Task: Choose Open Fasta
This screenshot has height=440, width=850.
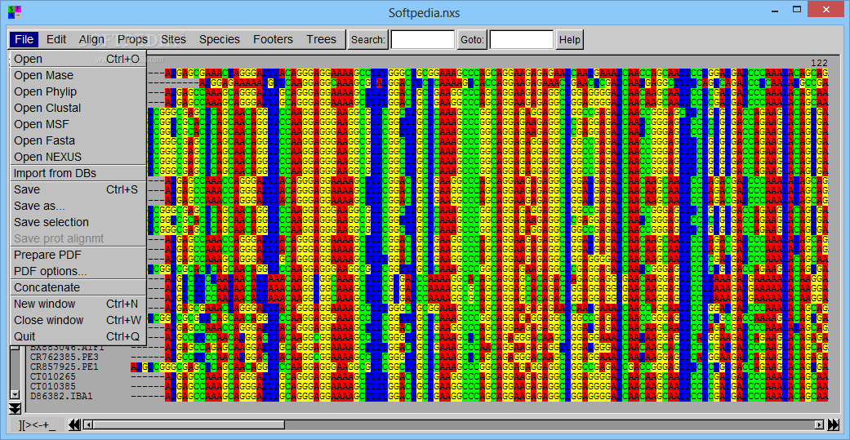Action: (x=77, y=140)
